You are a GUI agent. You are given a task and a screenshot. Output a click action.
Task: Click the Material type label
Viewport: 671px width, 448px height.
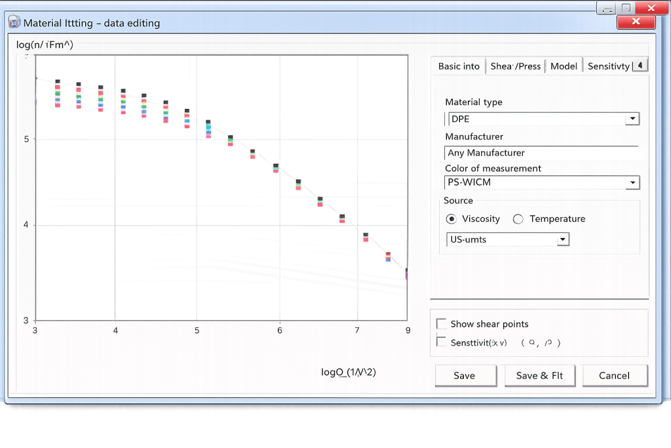click(x=474, y=102)
